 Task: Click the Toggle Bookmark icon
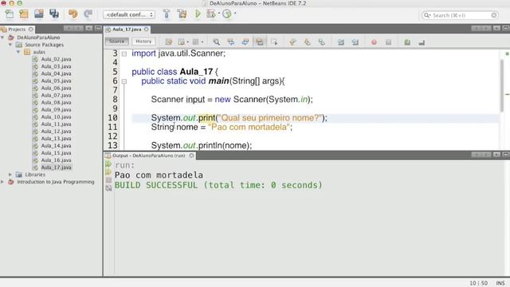click(x=321, y=42)
